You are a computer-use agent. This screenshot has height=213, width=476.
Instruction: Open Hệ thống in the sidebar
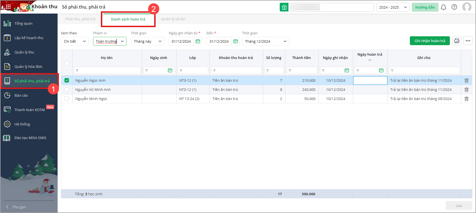(x=29, y=124)
